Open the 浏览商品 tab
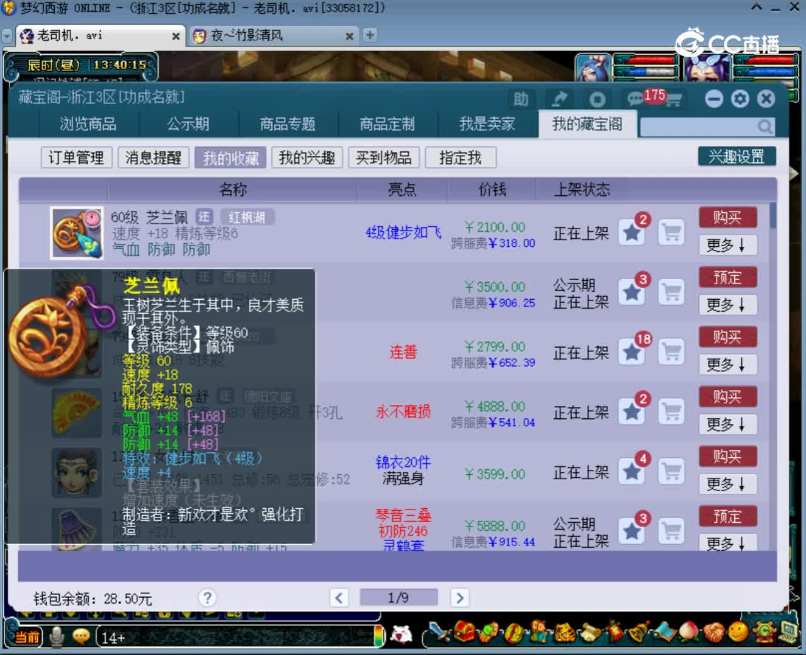Image resolution: width=806 pixels, height=655 pixels. coord(88,124)
